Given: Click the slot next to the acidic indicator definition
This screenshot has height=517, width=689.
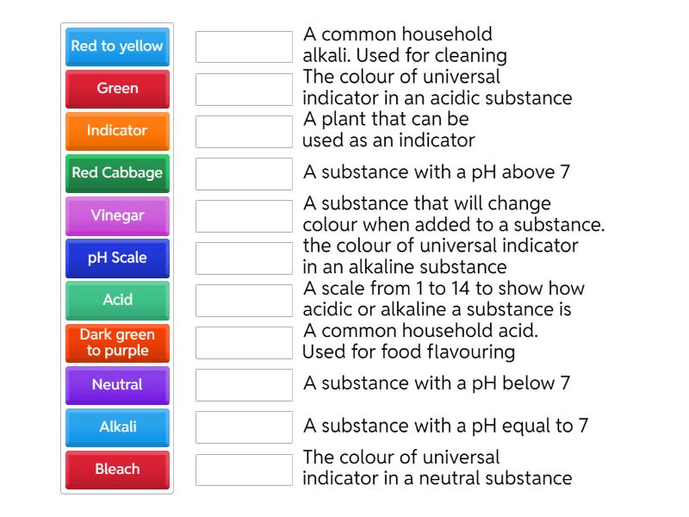Looking at the screenshot, I should point(244,90).
